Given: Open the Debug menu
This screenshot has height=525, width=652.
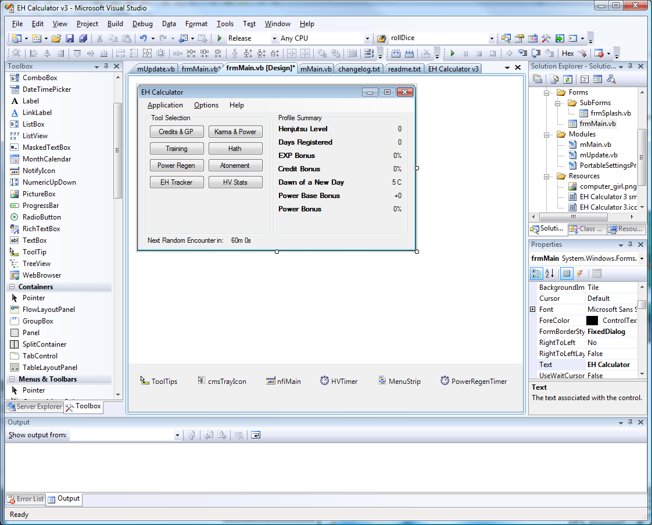Looking at the screenshot, I should tap(142, 24).
